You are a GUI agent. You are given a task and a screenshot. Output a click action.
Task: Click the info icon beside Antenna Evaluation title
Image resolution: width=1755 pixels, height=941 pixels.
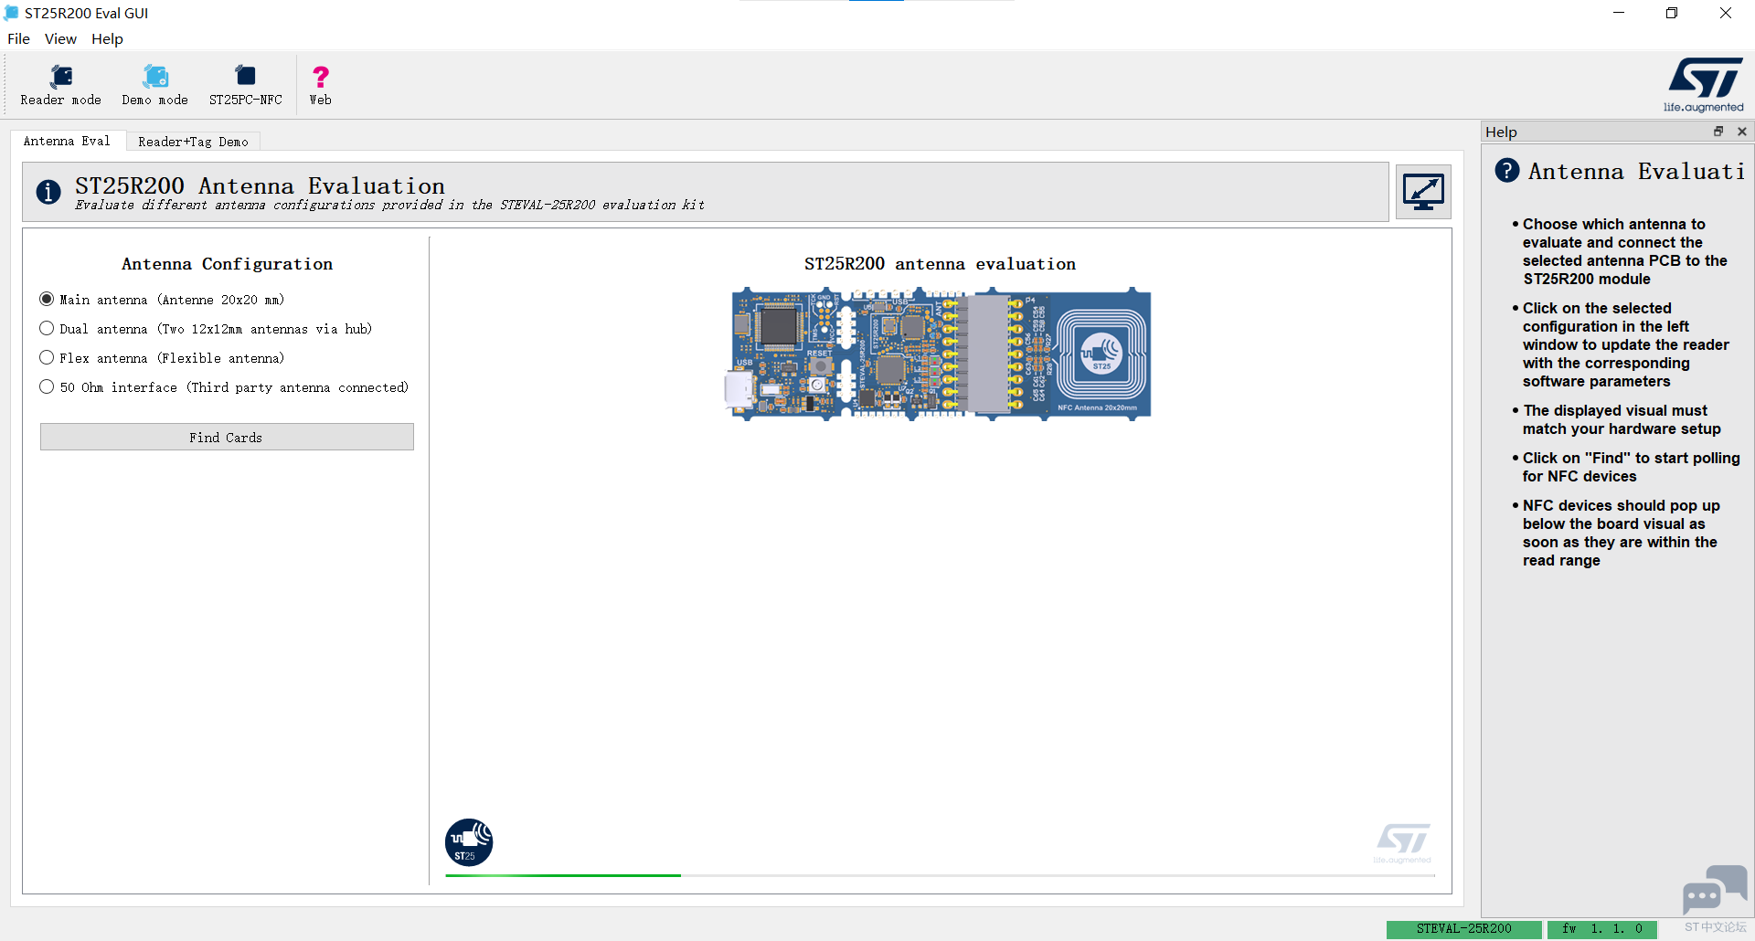click(x=48, y=192)
